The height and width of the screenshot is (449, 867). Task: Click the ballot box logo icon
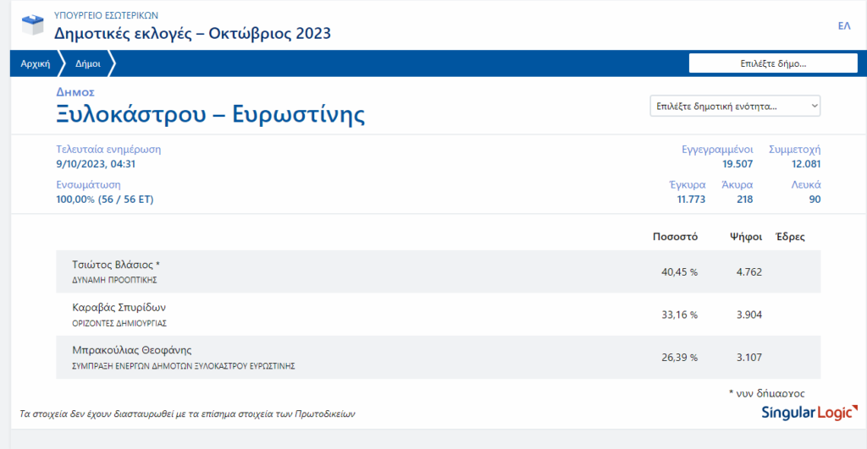pos(31,25)
